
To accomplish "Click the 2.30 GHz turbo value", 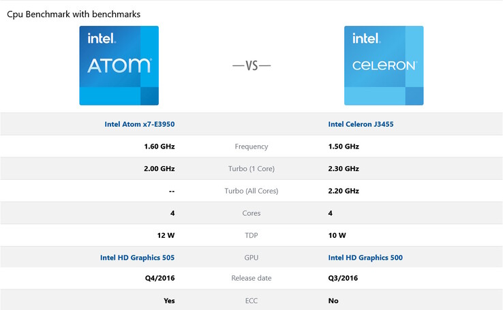I will 344,168.
